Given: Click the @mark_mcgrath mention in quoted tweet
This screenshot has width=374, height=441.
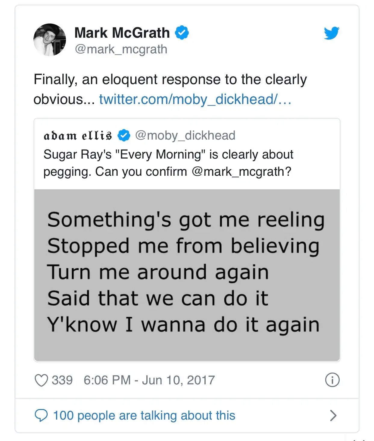Looking at the screenshot, I should (238, 172).
